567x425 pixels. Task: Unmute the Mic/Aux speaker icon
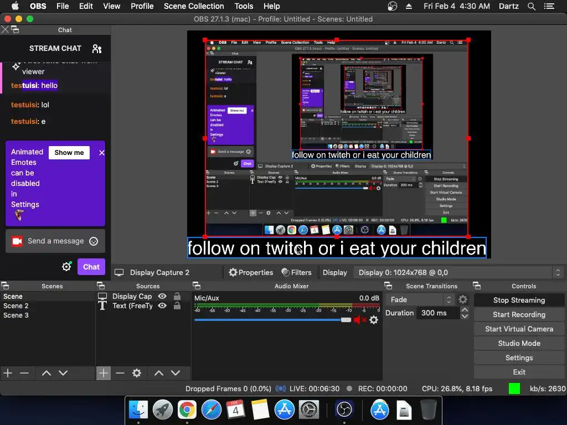pyautogui.click(x=359, y=320)
